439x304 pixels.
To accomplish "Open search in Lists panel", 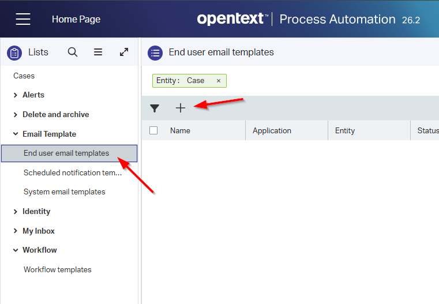I will tap(73, 52).
